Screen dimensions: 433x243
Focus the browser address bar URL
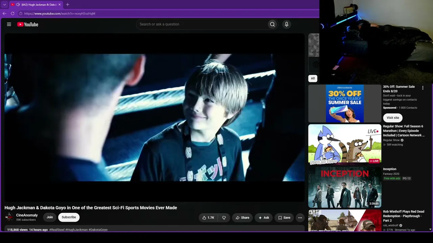click(x=60, y=13)
